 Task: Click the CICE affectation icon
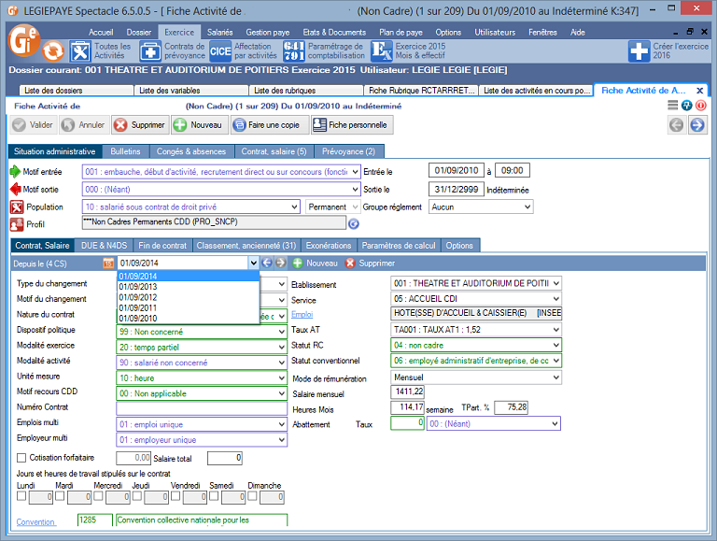220,50
